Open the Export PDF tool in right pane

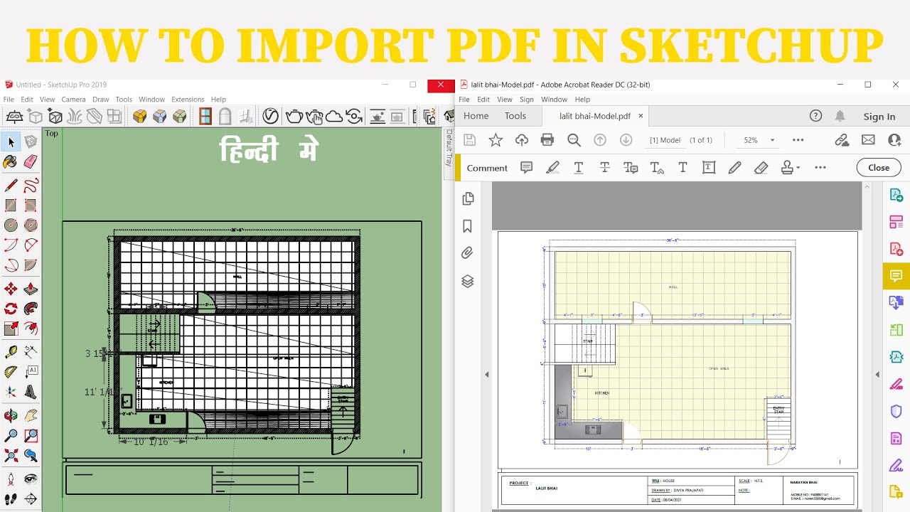896,195
